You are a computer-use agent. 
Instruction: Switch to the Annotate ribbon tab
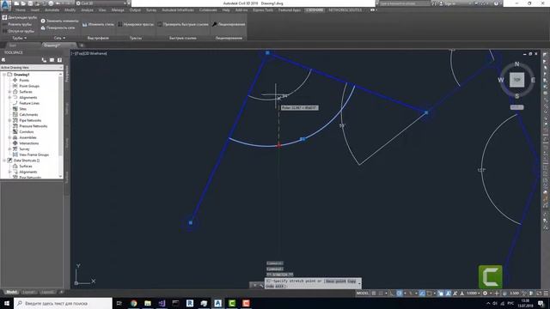point(52,10)
